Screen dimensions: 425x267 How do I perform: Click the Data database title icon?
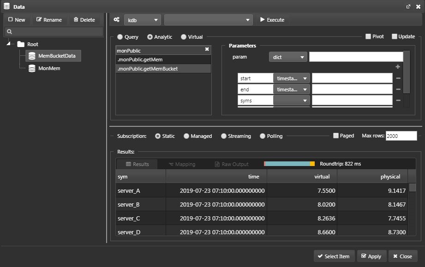click(7, 6)
